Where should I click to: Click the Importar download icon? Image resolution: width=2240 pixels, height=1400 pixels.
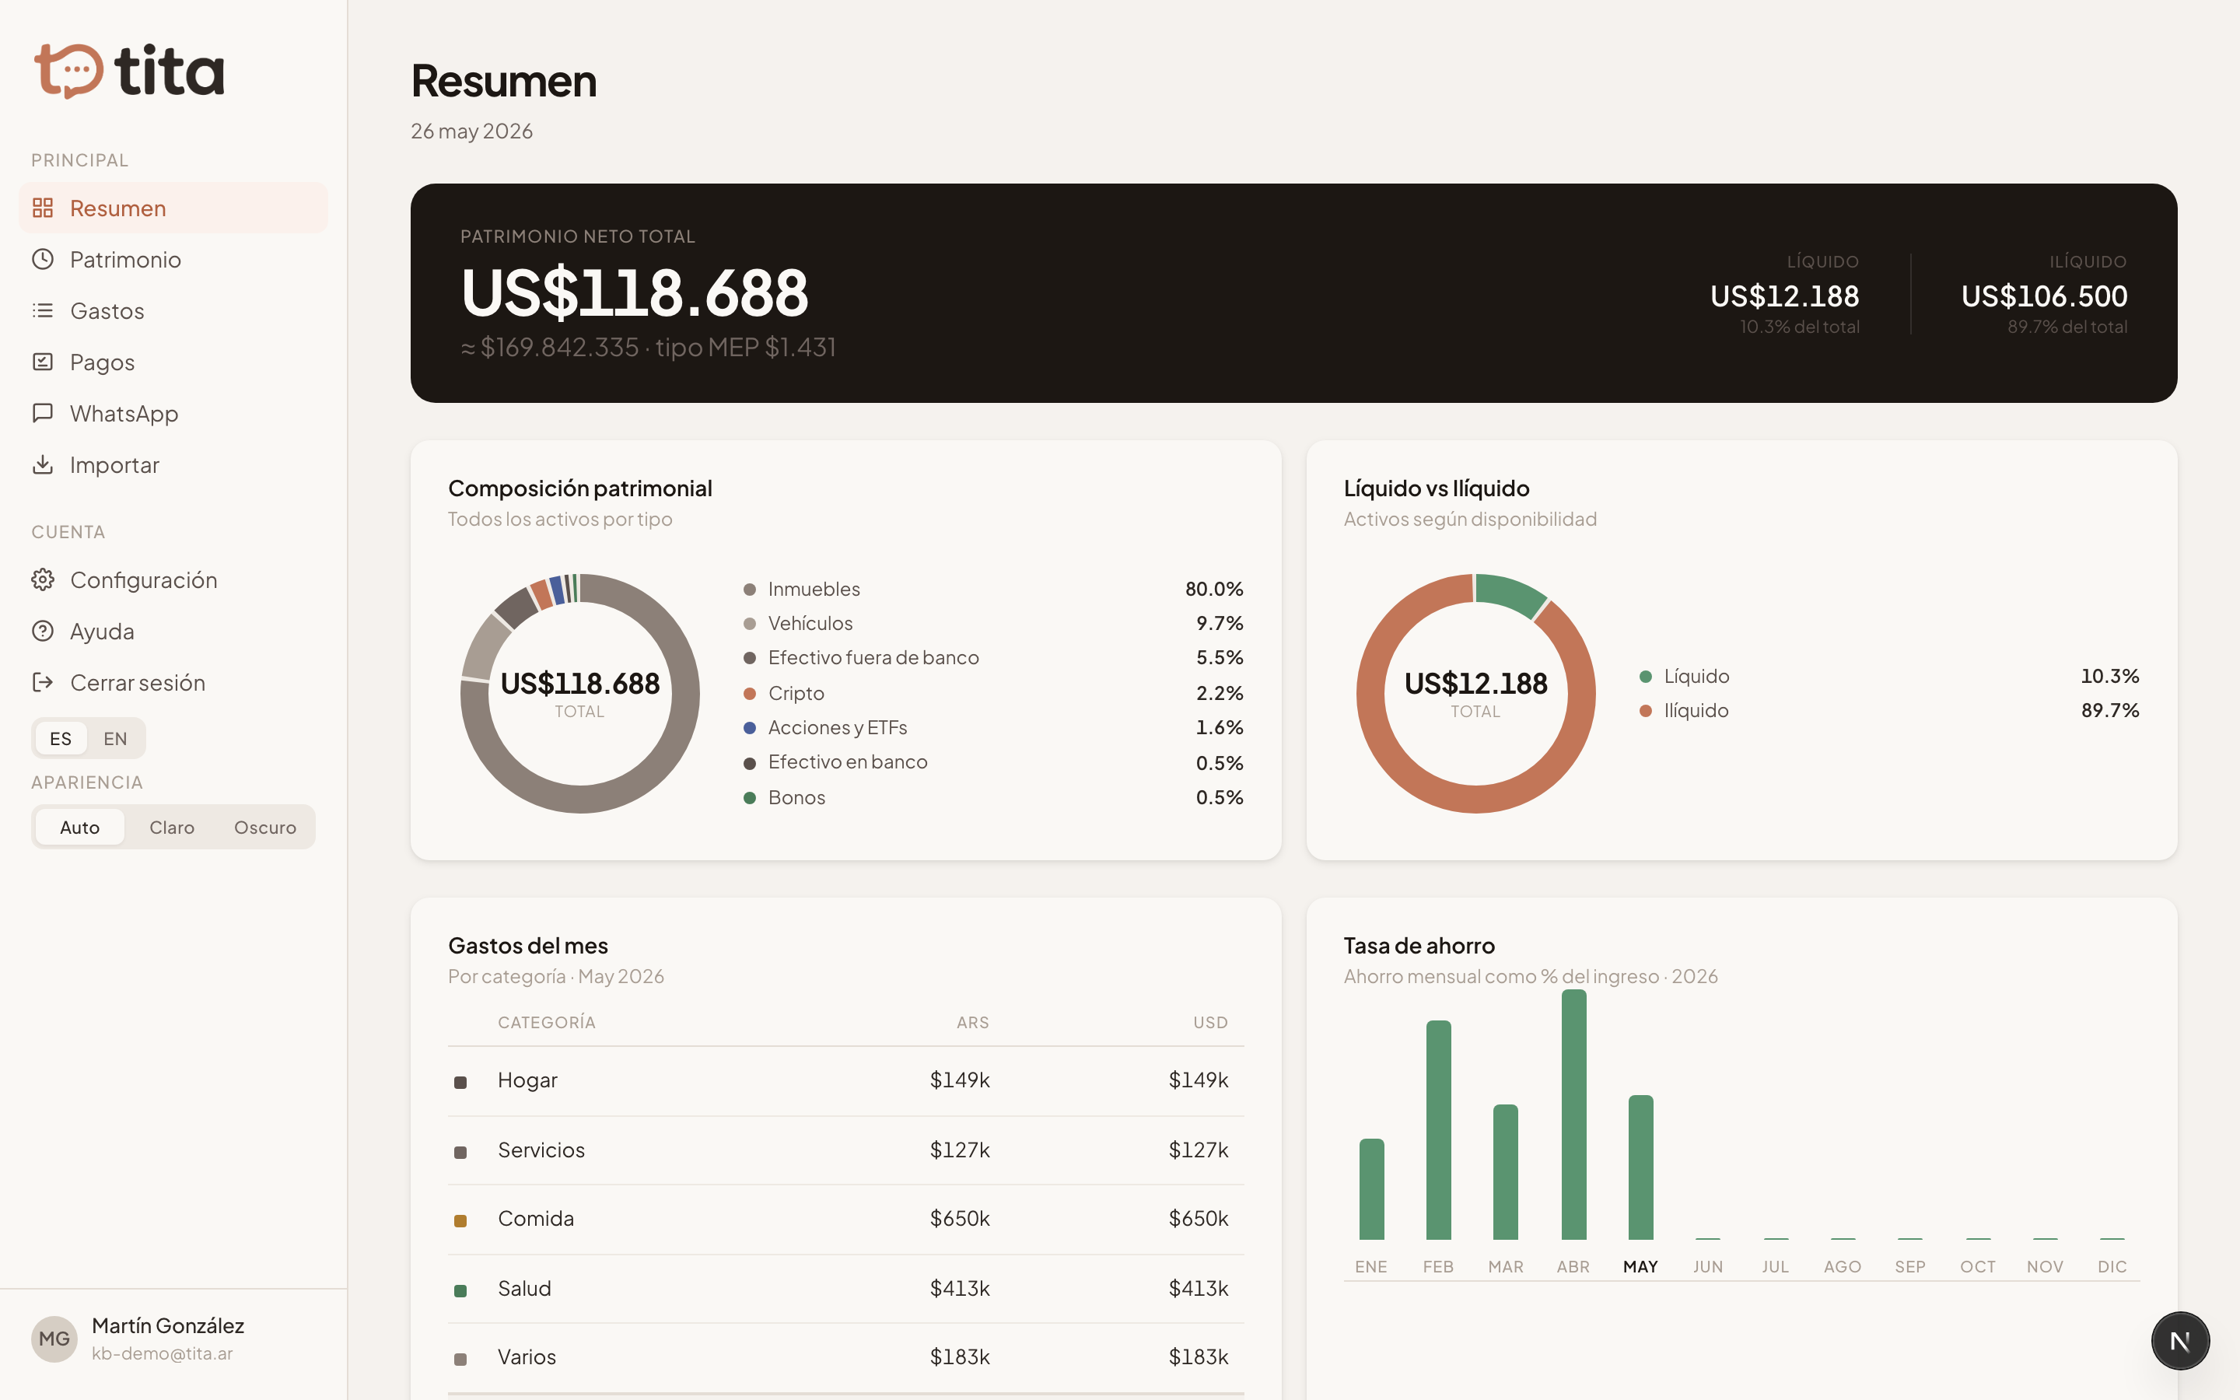tap(43, 465)
